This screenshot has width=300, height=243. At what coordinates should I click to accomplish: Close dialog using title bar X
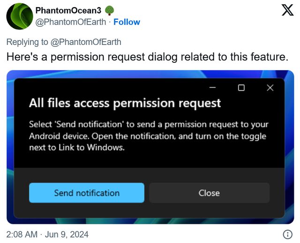click(x=270, y=88)
